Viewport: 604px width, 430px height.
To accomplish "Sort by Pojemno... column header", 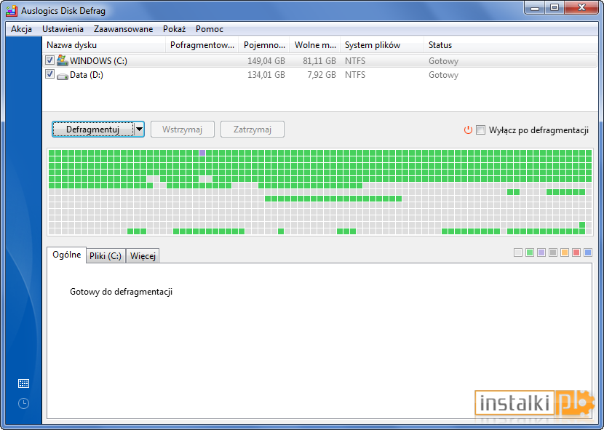I will [264, 45].
